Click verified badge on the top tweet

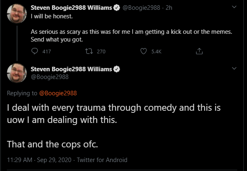coord(116,8)
